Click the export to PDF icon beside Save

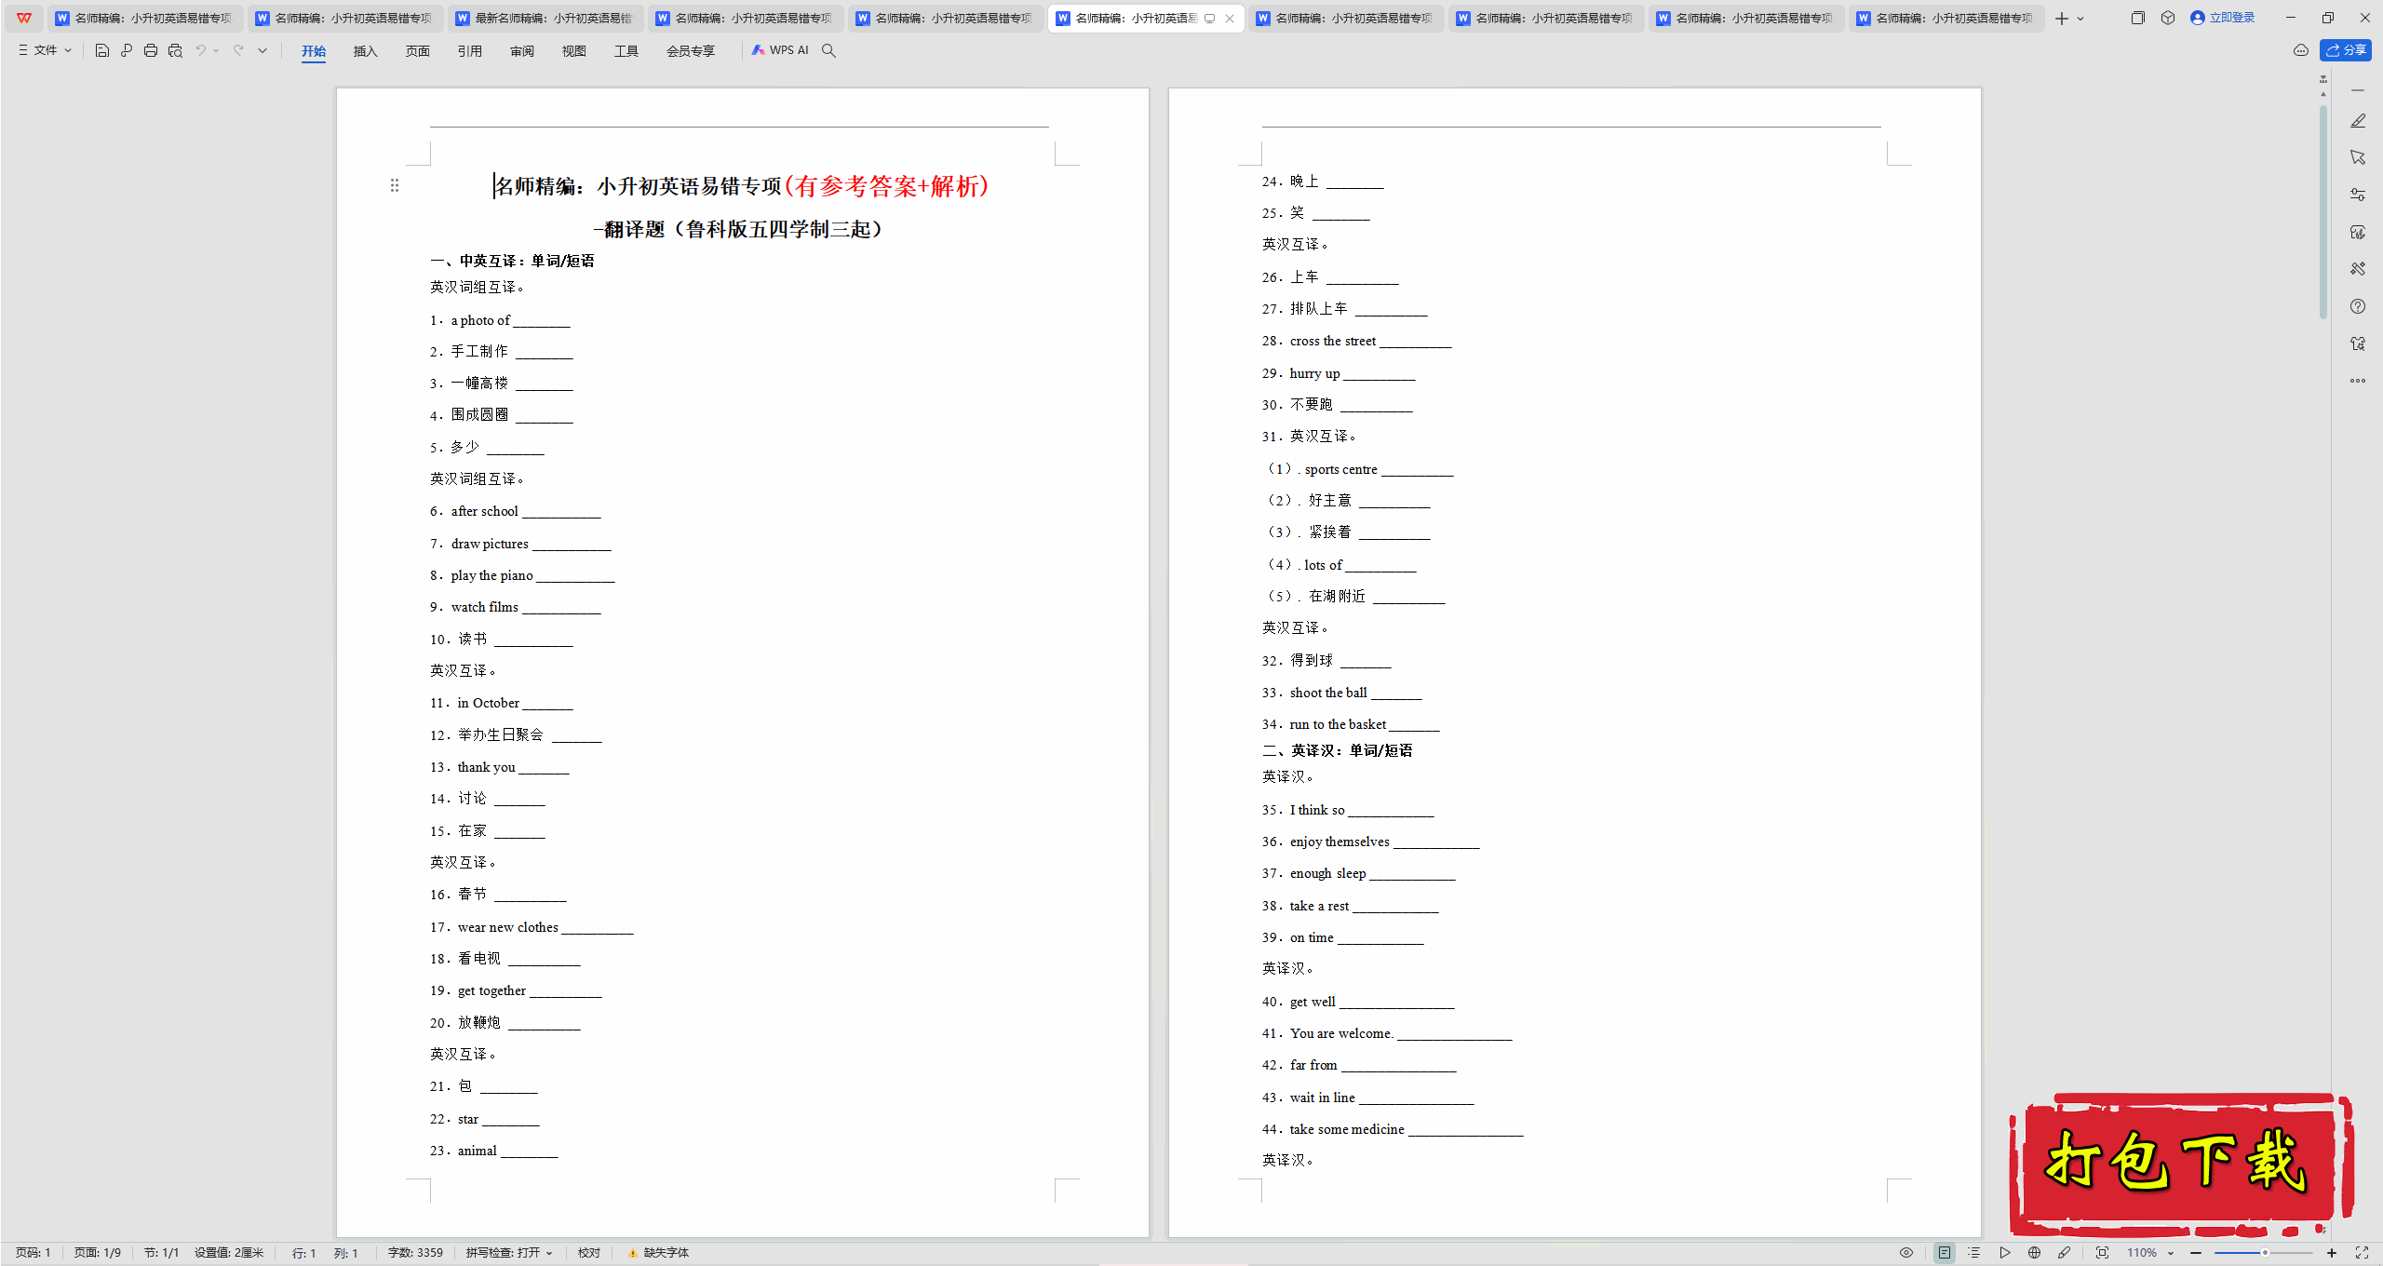(x=127, y=50)
